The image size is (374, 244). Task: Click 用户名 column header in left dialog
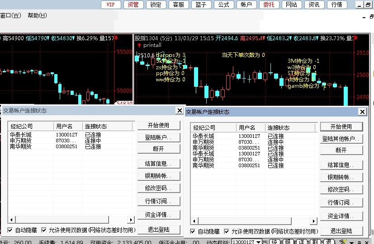(68, 126)
